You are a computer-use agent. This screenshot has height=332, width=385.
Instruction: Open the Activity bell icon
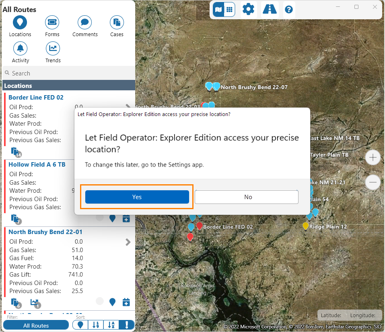20,49
